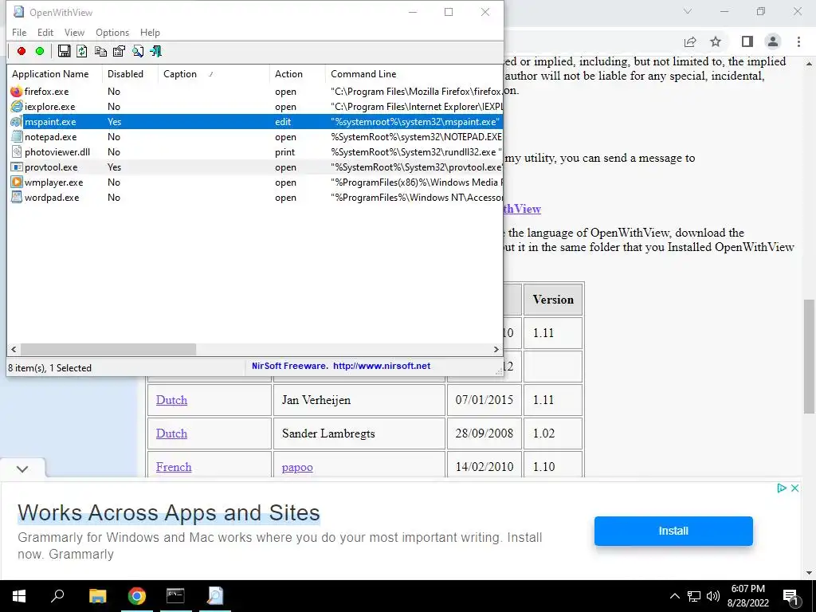Expand the Chrome tab search chevron
Screen dimensions: 816x612
688,11
